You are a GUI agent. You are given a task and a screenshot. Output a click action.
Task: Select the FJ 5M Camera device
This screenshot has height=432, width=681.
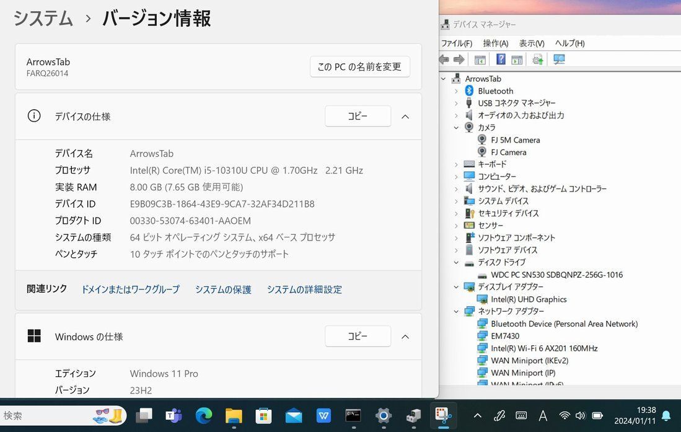point(515,140)
